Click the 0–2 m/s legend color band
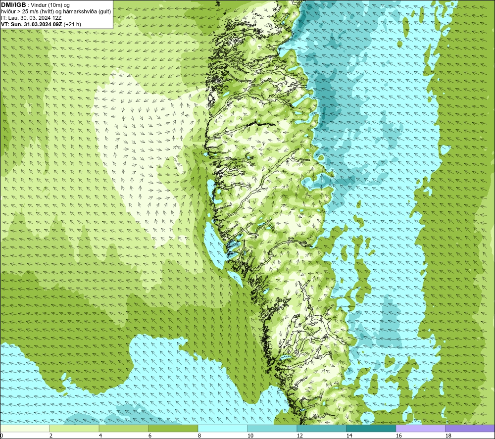495x439 pixels. pyautogui.click(x=25, y=428)
